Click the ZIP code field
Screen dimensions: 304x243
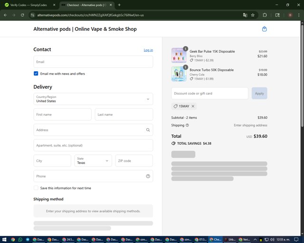click(134, 160)
